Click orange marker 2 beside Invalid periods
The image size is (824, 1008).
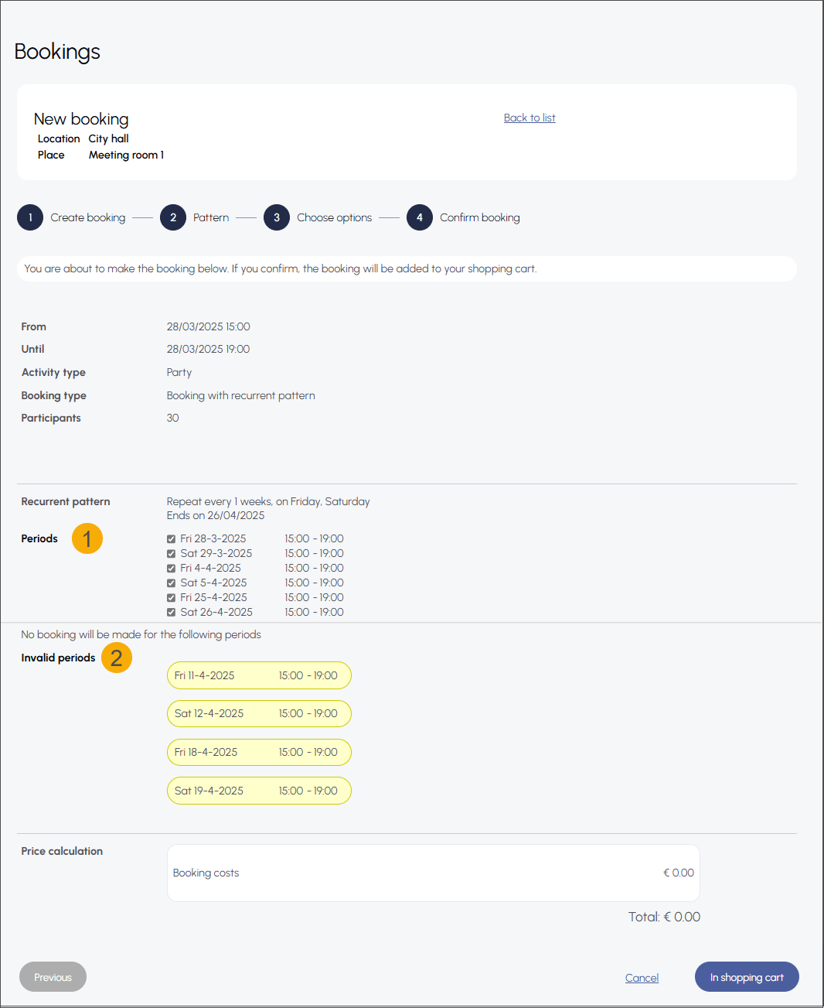117,658
